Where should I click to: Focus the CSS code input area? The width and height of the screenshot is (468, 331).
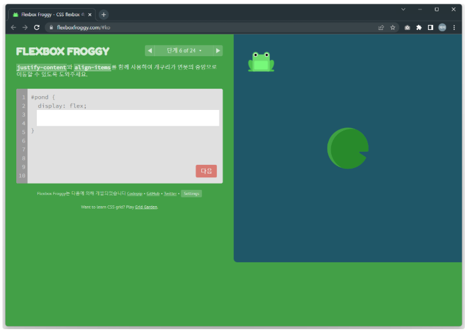click(127, 118)
